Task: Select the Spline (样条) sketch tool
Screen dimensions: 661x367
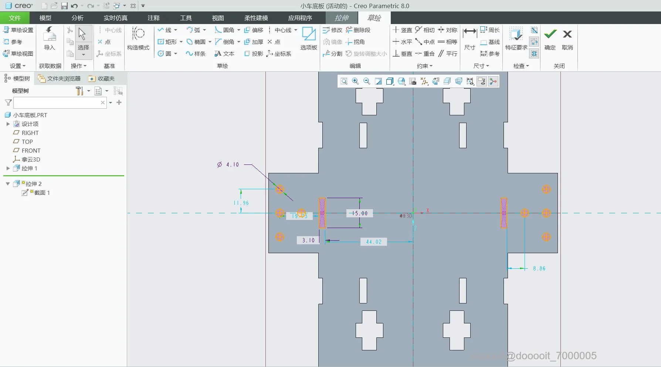Action: point(196,54)
